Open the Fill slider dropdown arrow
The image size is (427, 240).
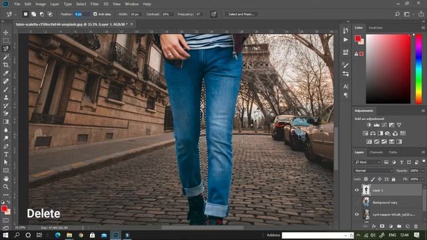(422, 179)
